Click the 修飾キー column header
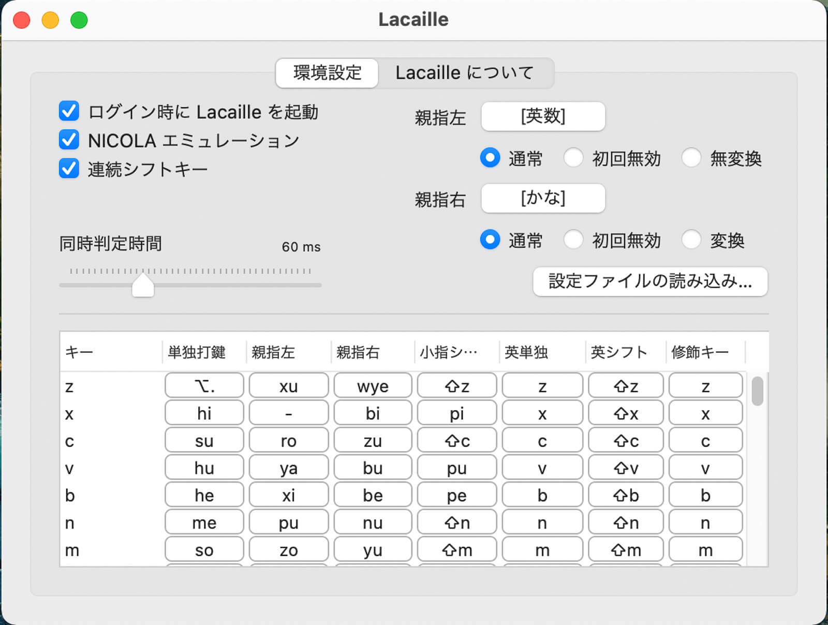Screen dimensions: 828x625 click(x=705, y=352)
